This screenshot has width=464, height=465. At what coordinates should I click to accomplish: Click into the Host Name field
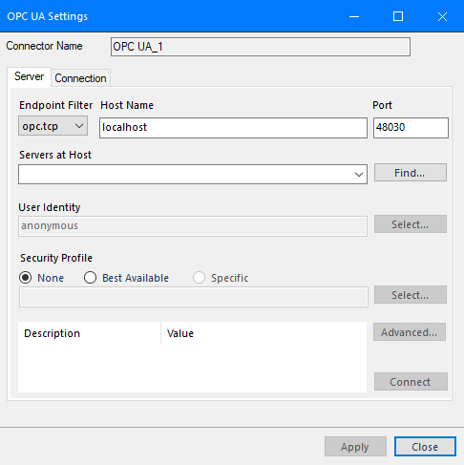click(x=233, y=128)
